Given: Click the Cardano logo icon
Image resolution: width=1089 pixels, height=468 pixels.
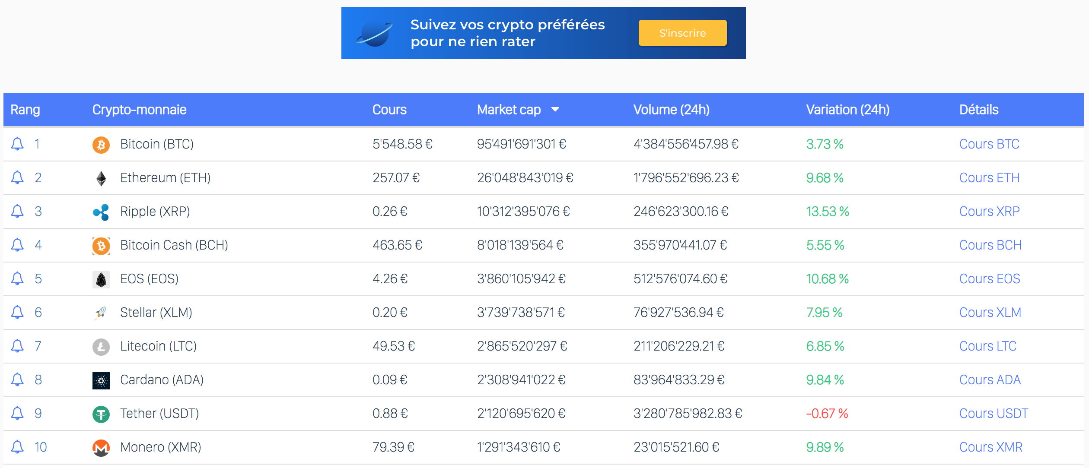Looking at the screenshot, I should coord(101,380).
